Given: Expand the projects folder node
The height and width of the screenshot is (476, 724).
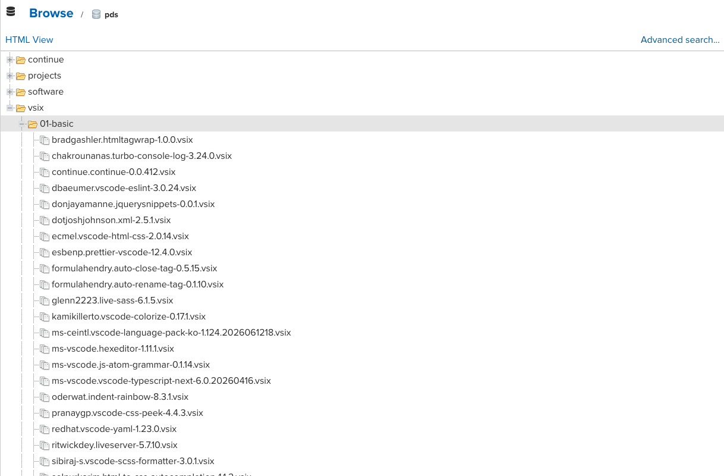Looking at the screenshot, I should [10, 76].
